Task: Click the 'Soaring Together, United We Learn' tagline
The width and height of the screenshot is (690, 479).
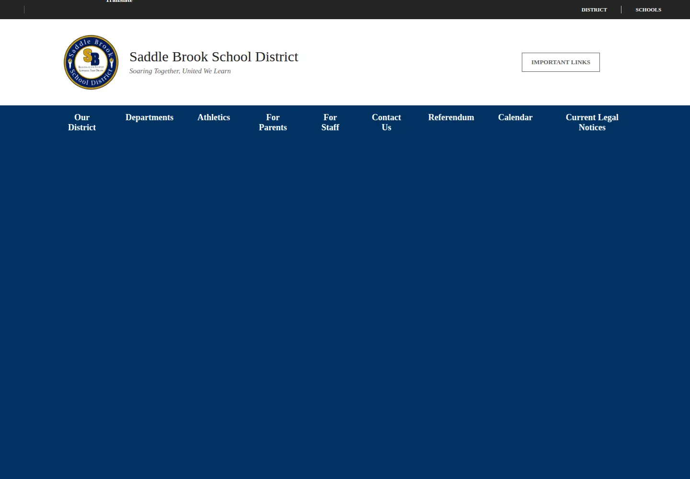Action: pos(180,71)
